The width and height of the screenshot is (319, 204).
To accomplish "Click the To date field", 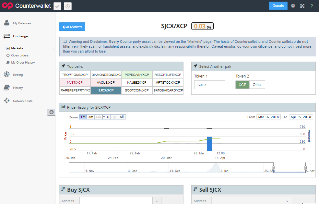I will pos(301,117).
